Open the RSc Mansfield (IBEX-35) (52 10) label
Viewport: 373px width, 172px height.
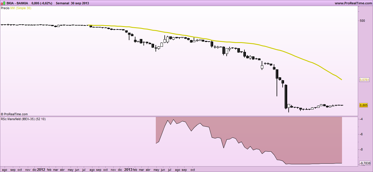coord(23,119)
